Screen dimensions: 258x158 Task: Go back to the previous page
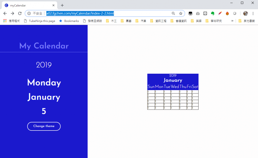5,14
